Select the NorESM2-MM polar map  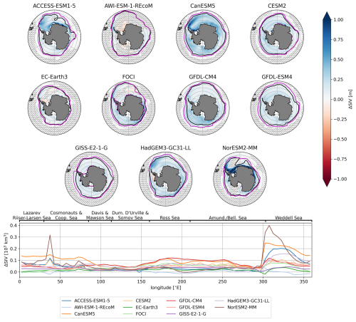click(240, 179)
